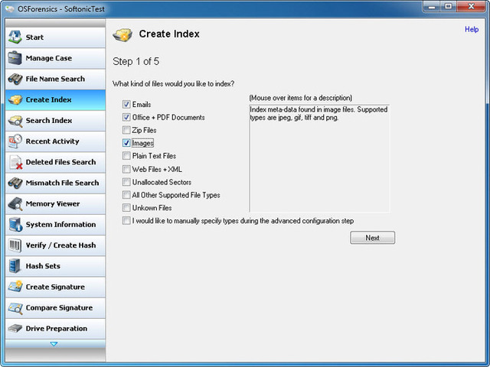
Task: Click the Start house icon in sidebar
Action: click(x=15, y=37)
